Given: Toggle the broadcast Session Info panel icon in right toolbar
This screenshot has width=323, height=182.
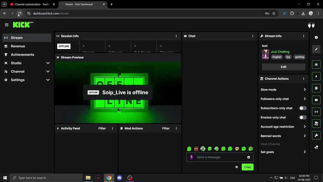Looking at the screenshot, I should tap(316, 112).
